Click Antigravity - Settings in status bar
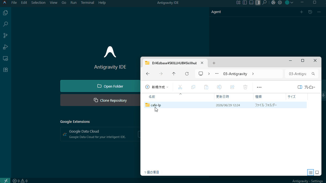This screenshot has width=326, height=183. pos(308,181)
